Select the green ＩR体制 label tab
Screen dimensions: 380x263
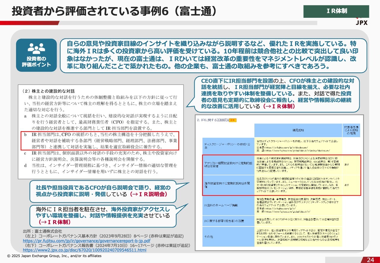pyautogui.click(x=336, y=11)
